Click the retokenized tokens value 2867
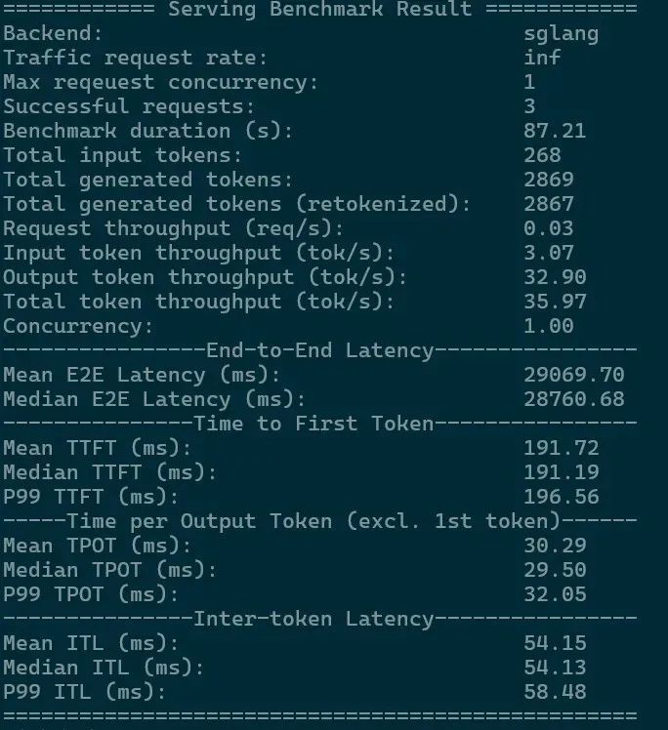The image size is (668, 730). 548,204
